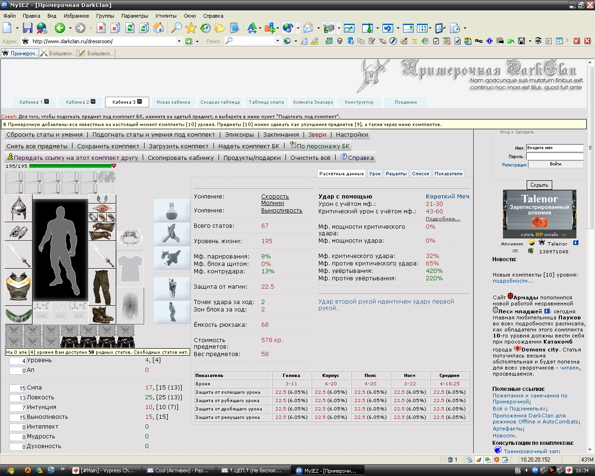Show the Урон tab
Viewport: 595px width, 476px height.
[375, 173]
